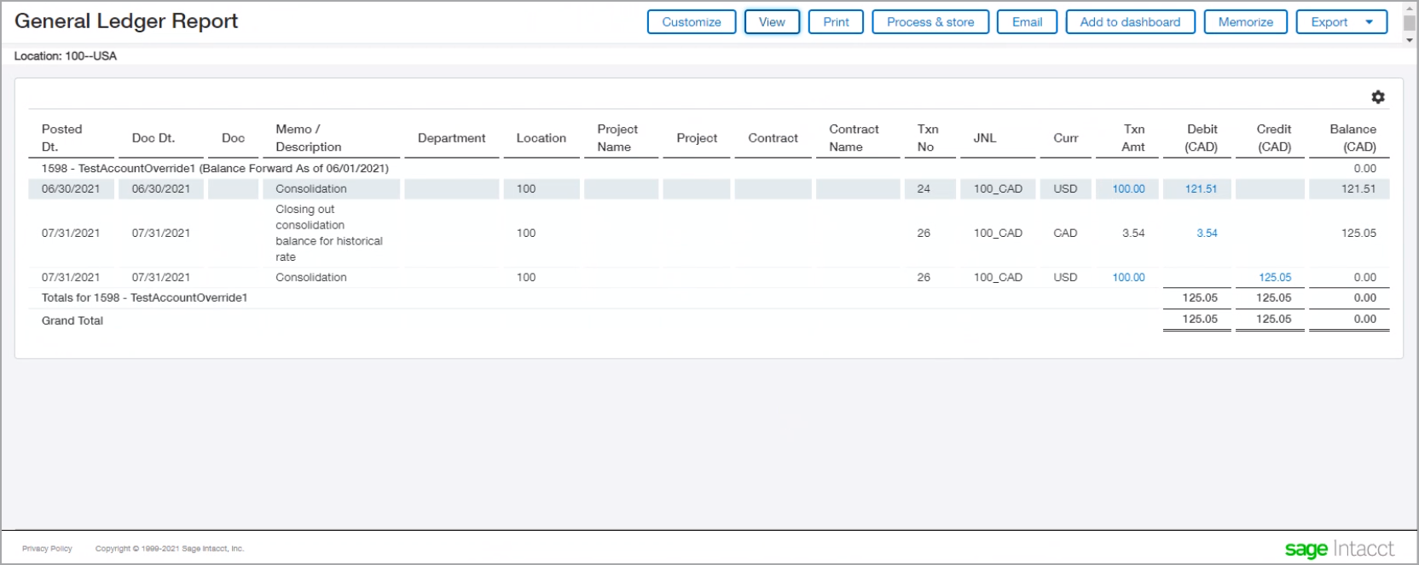The height and width of the screenshot is (565, 1419).
Task: Open the report settings gear icon
Action: [1377, 97]
